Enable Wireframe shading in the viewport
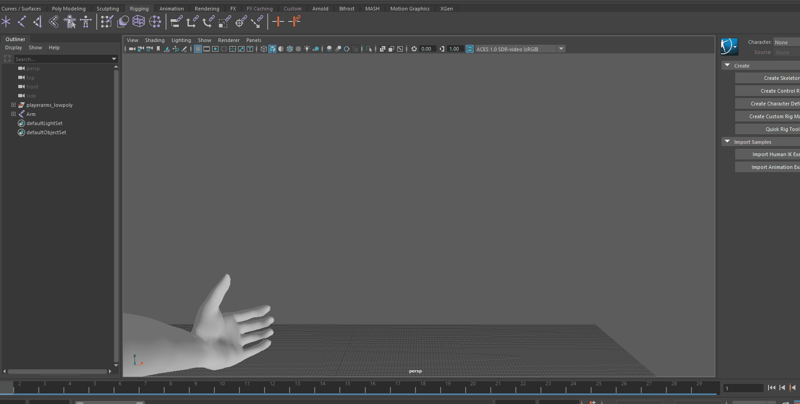This screenshot has height=404, width=800. (x=264, y=49)
